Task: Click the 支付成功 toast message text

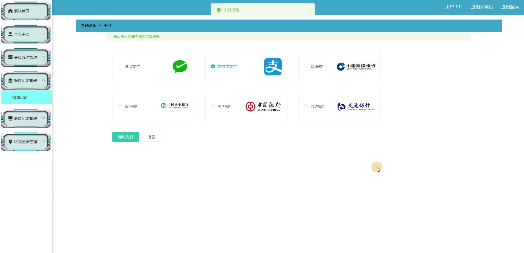Action: tap(231, 10)
